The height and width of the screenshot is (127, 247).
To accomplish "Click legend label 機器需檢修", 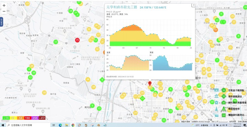I will click(x=234, y=109).
